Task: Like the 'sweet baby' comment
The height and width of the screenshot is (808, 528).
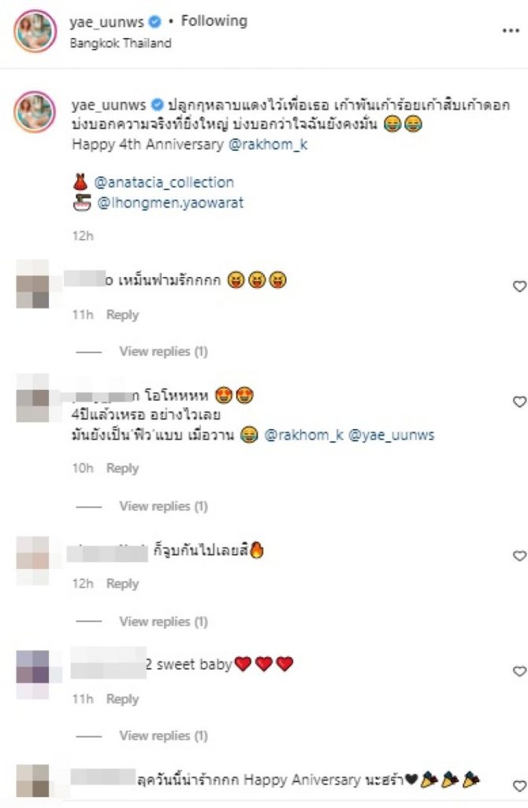Action: coord(520,671)
